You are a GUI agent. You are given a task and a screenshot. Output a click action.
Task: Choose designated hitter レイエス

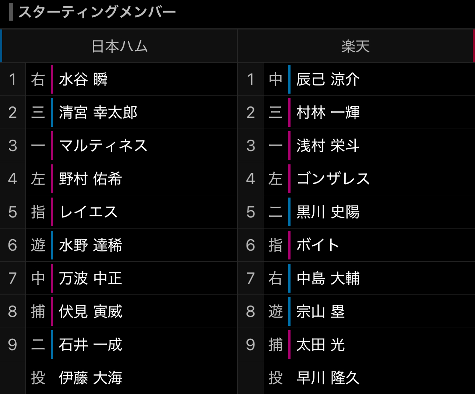coord(88,212)
